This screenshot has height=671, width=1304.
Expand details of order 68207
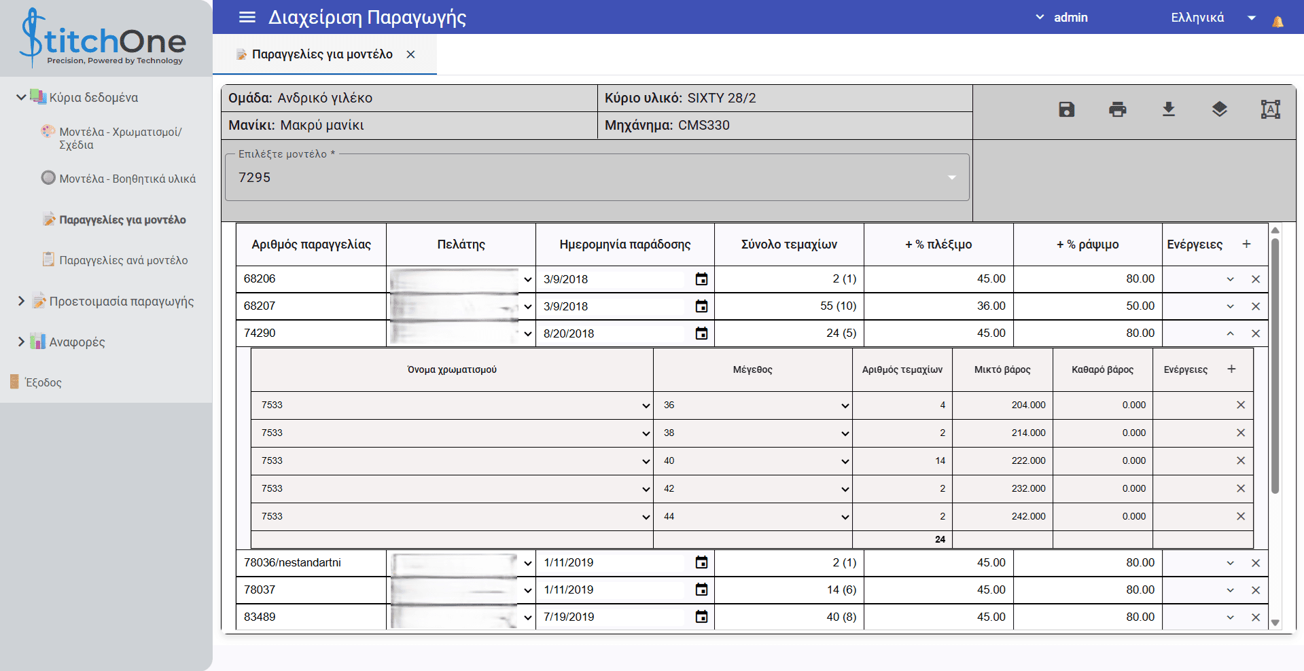[1230, 306]
